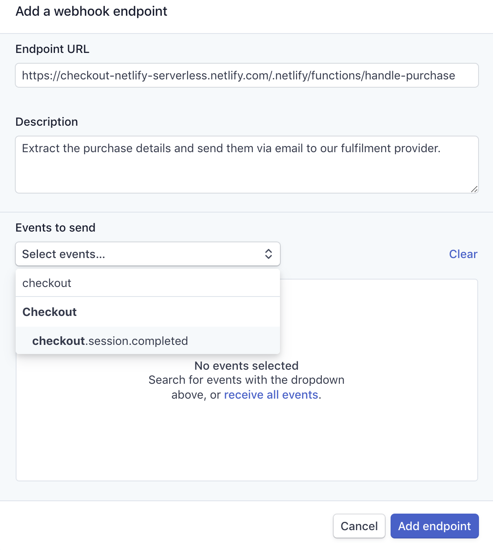Clear the selected events list
This screenshot has height=550, width=493.
click(x=463, y=254)
